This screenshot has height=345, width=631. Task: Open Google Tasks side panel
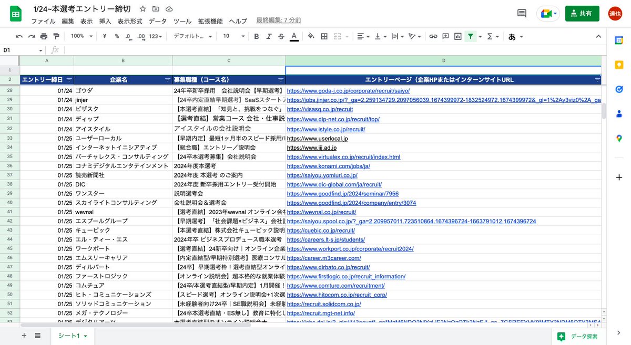tap(619, 89)
